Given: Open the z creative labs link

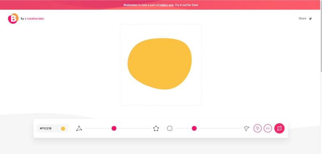Looking at the screenshot, I should point(34,18).
